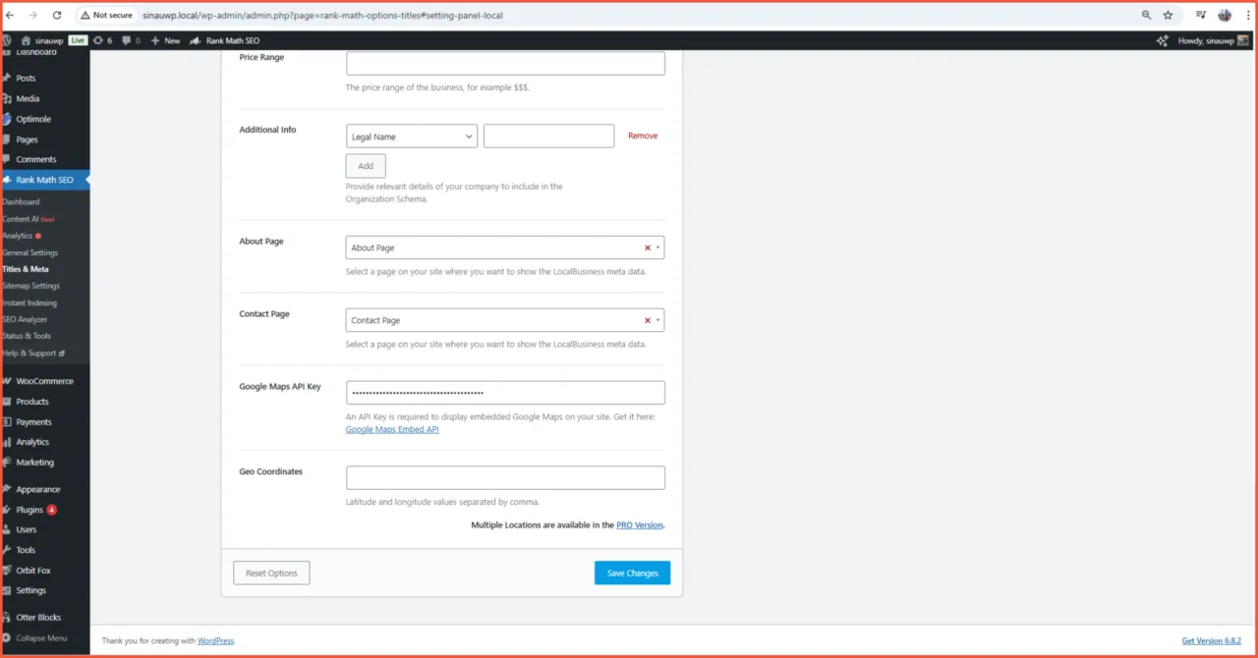Bookmark this page with the star icon

1168,16
